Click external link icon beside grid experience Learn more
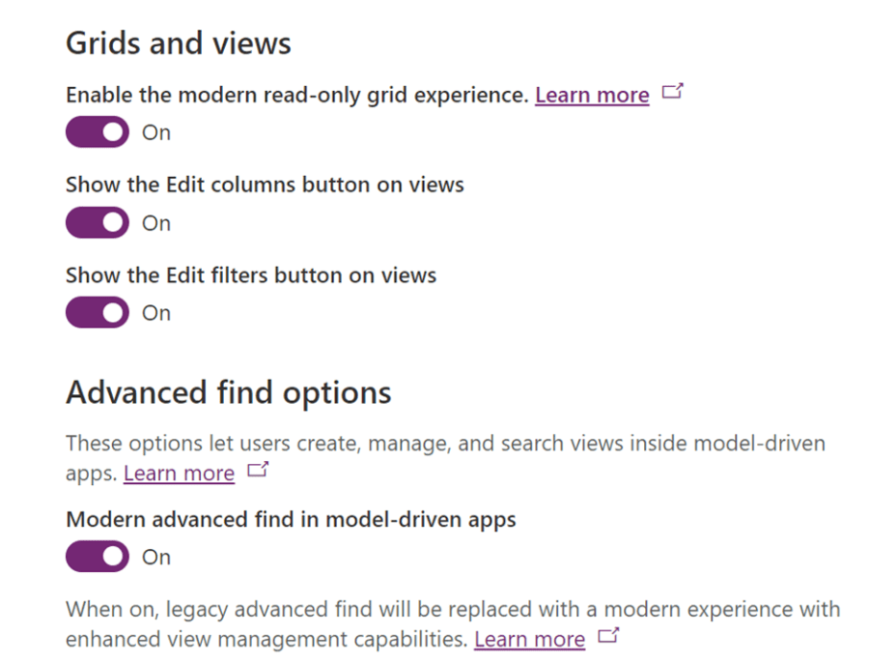Image resolution: width=869 pixels, height=662 pixels. click(x=673, y=89)
